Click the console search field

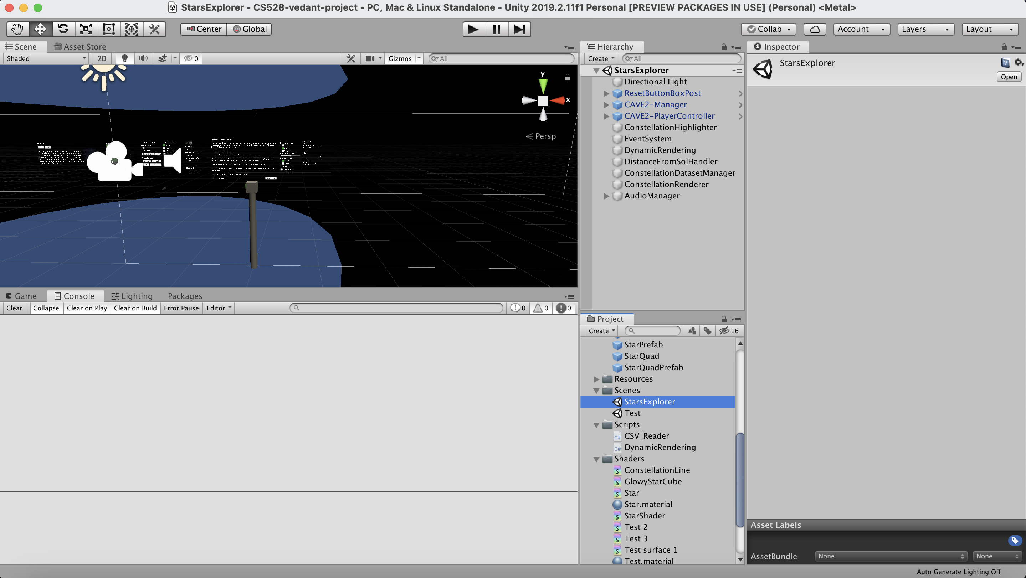(396, 308)
